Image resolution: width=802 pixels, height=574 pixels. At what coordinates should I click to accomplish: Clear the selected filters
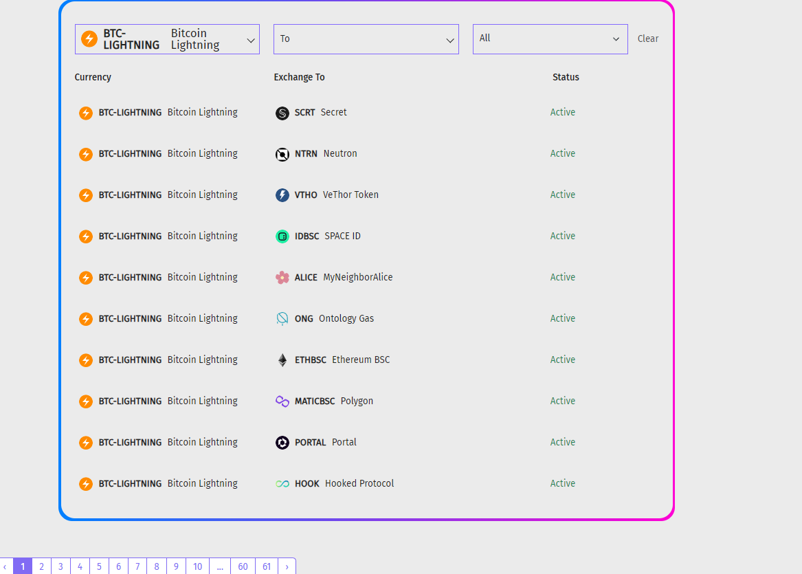[647, 39]
